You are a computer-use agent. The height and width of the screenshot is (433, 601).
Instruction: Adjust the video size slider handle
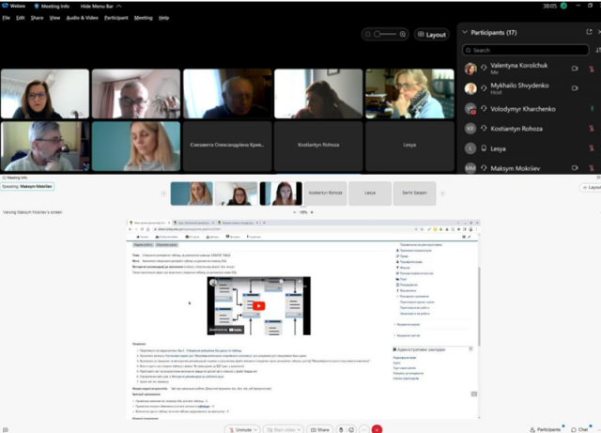pyautogui.click(x=378, y=34)
